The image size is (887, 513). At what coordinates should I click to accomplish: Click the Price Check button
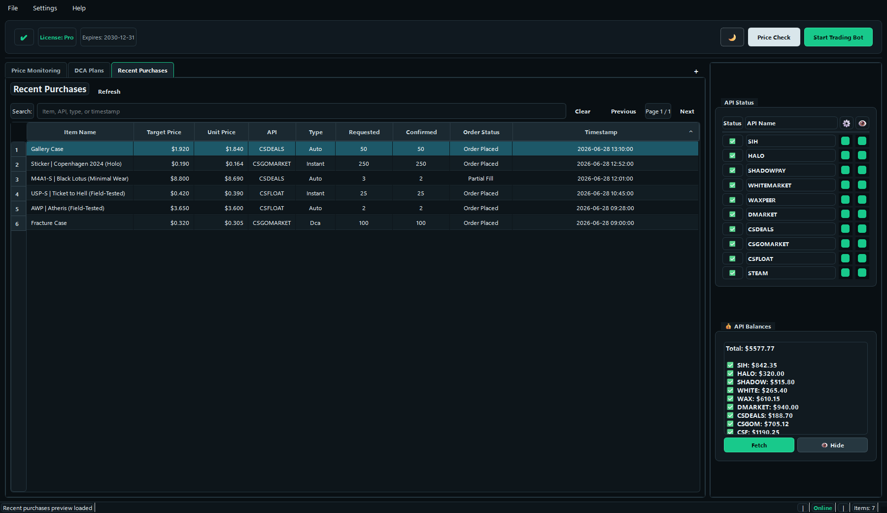[x=774, y=37]
